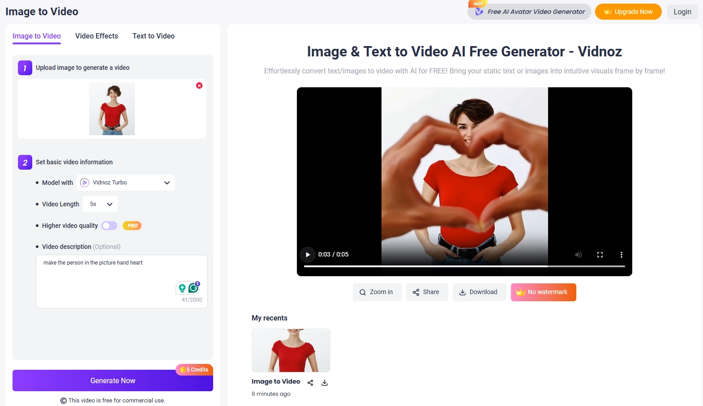
Task: Open video player more options menu
Action: (621, 255)
